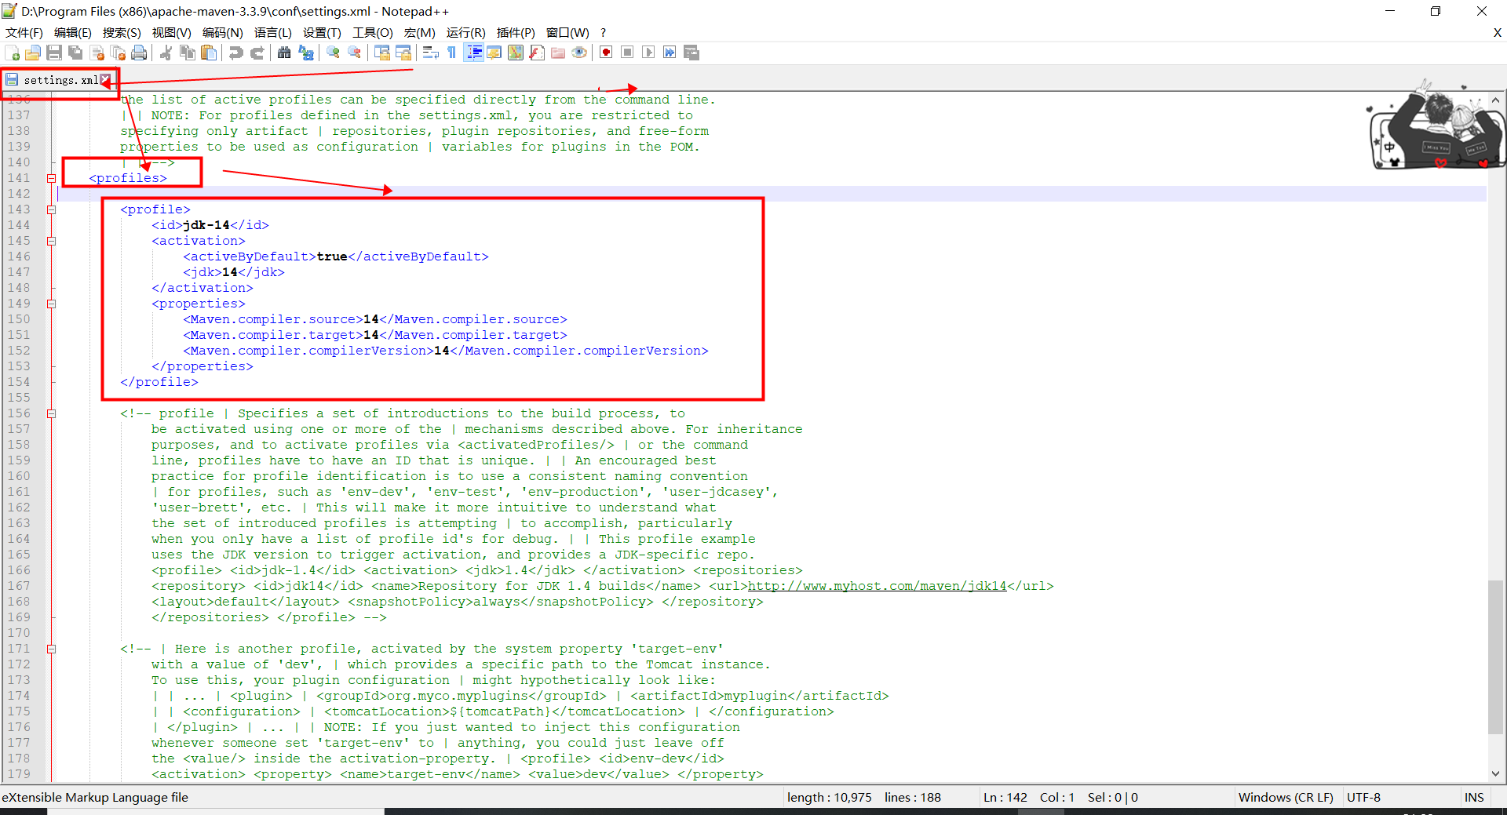Image resolution: width=1507 pixels, height=815 pixels.
Task: Open the 插件(P) menu
Action: (x=516, y=32)
